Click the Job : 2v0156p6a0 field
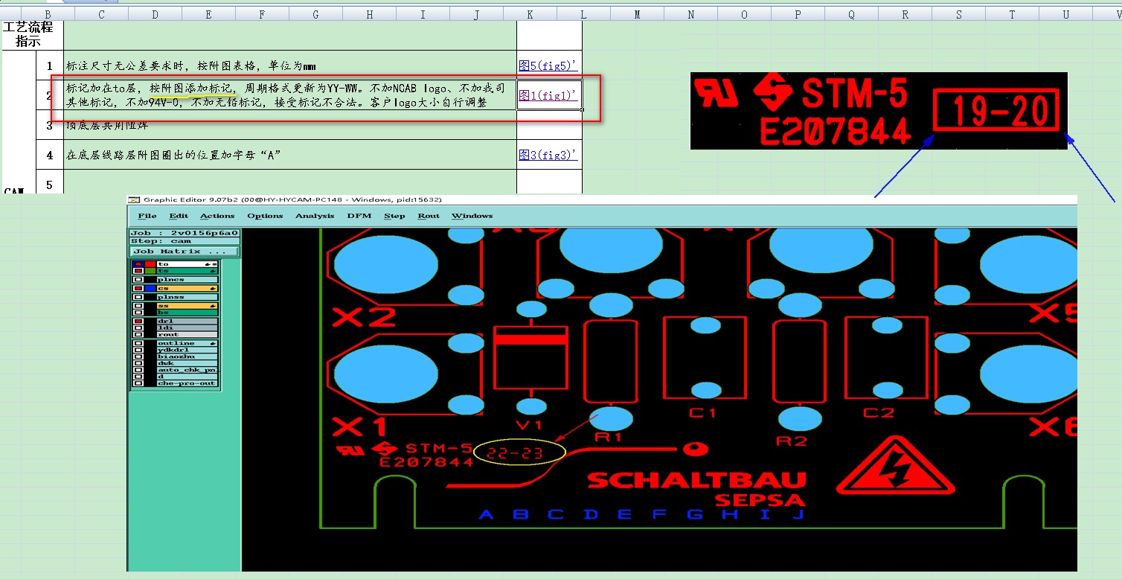Viewport: 1122px width, 579px height. pyautogui.click(x=185, y=233)
